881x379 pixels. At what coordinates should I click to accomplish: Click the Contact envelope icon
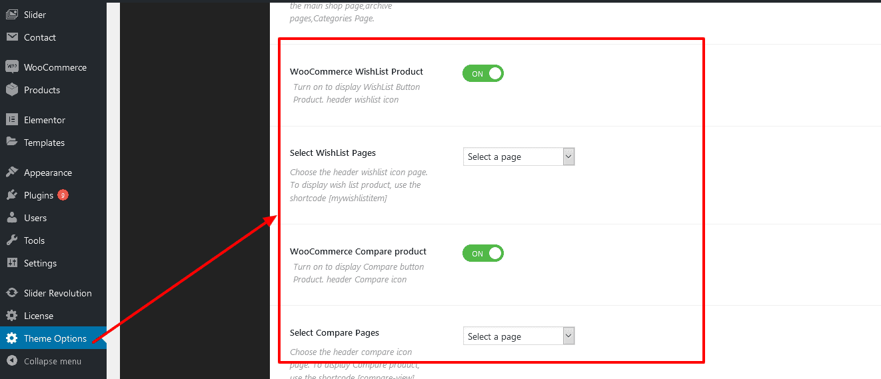click(x=11, y=37)
